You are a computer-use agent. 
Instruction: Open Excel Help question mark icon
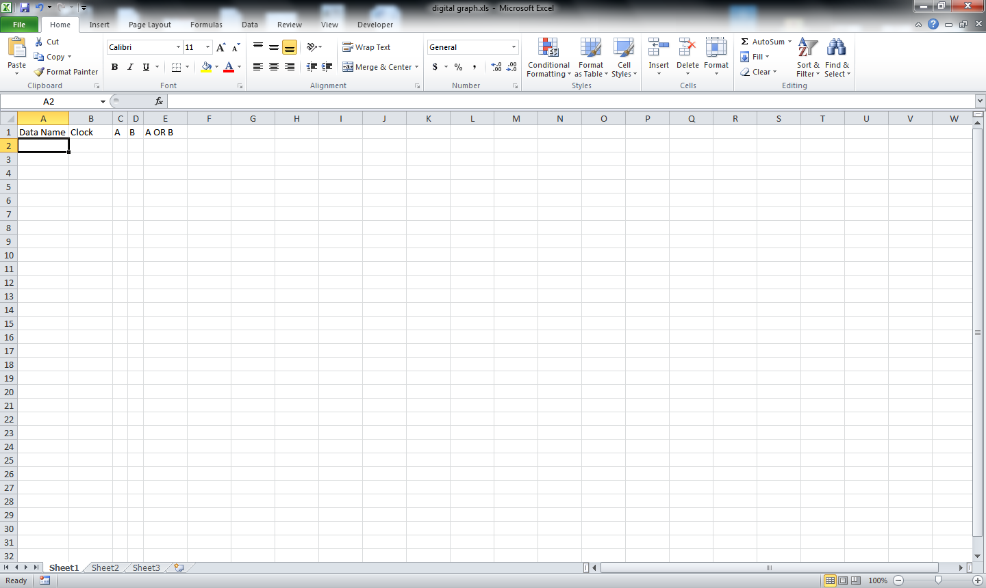click(933, 24)
